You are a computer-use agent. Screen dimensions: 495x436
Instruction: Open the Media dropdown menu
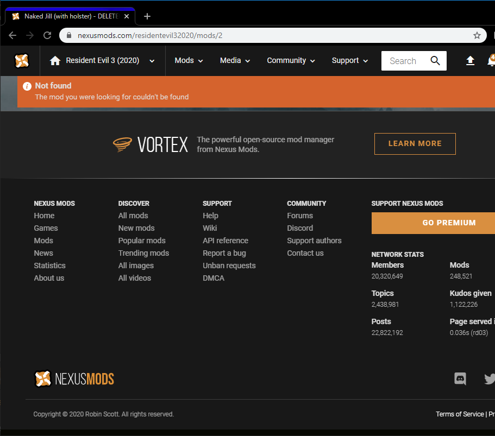click(x=235, y=61)
